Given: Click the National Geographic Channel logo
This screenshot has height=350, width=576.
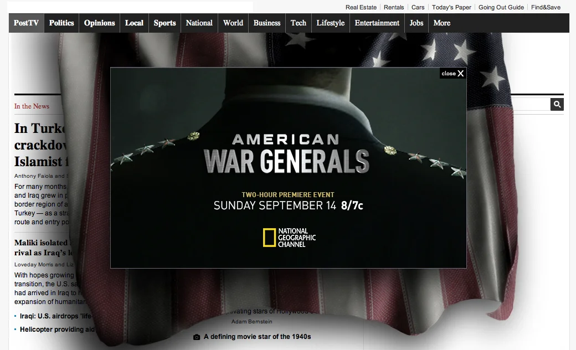Looking at the screenshot, I should click(x=289, y=238).
